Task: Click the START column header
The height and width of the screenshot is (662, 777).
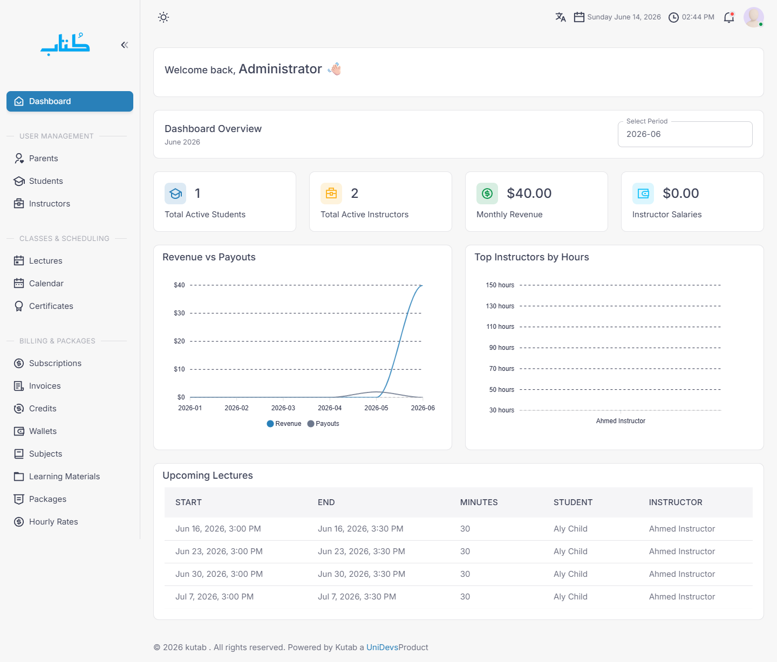Action: pos(188,502)
